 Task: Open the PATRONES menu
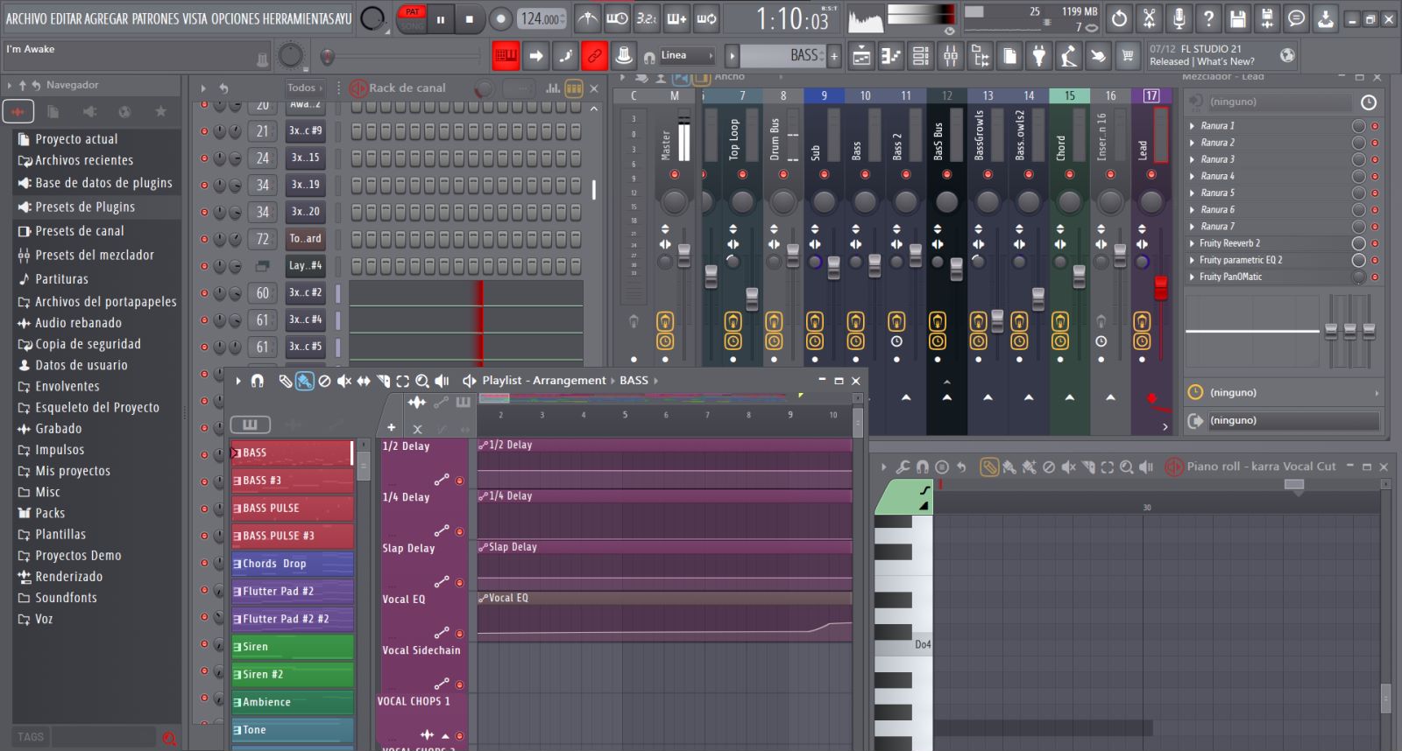click(x=155, y=18)
